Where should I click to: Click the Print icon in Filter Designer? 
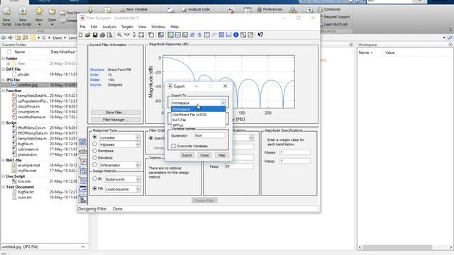(102, 35)
